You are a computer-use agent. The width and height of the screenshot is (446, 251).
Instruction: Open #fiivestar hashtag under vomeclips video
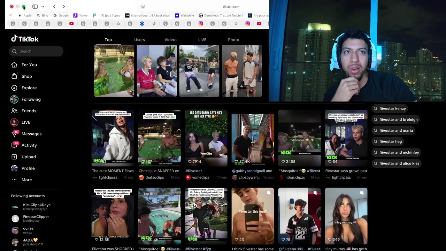tap(194, 171)
